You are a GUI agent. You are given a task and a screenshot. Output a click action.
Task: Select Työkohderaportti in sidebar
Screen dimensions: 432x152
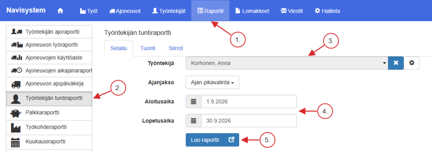(49, 128)
